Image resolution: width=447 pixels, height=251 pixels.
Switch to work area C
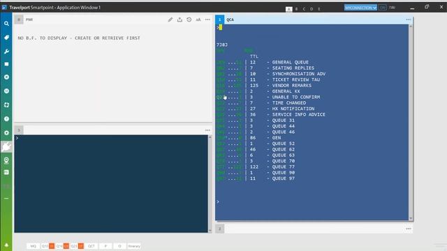click(304, 9)
